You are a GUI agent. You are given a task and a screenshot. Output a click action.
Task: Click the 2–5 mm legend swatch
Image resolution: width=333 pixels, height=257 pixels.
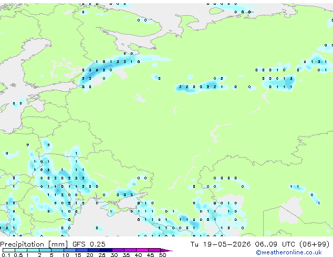point(45,250)
